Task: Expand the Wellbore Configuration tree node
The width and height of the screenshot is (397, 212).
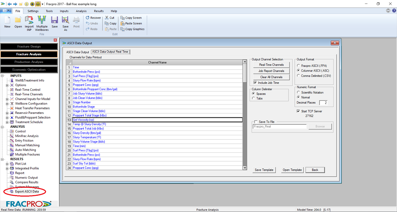Action: (7, 104)
